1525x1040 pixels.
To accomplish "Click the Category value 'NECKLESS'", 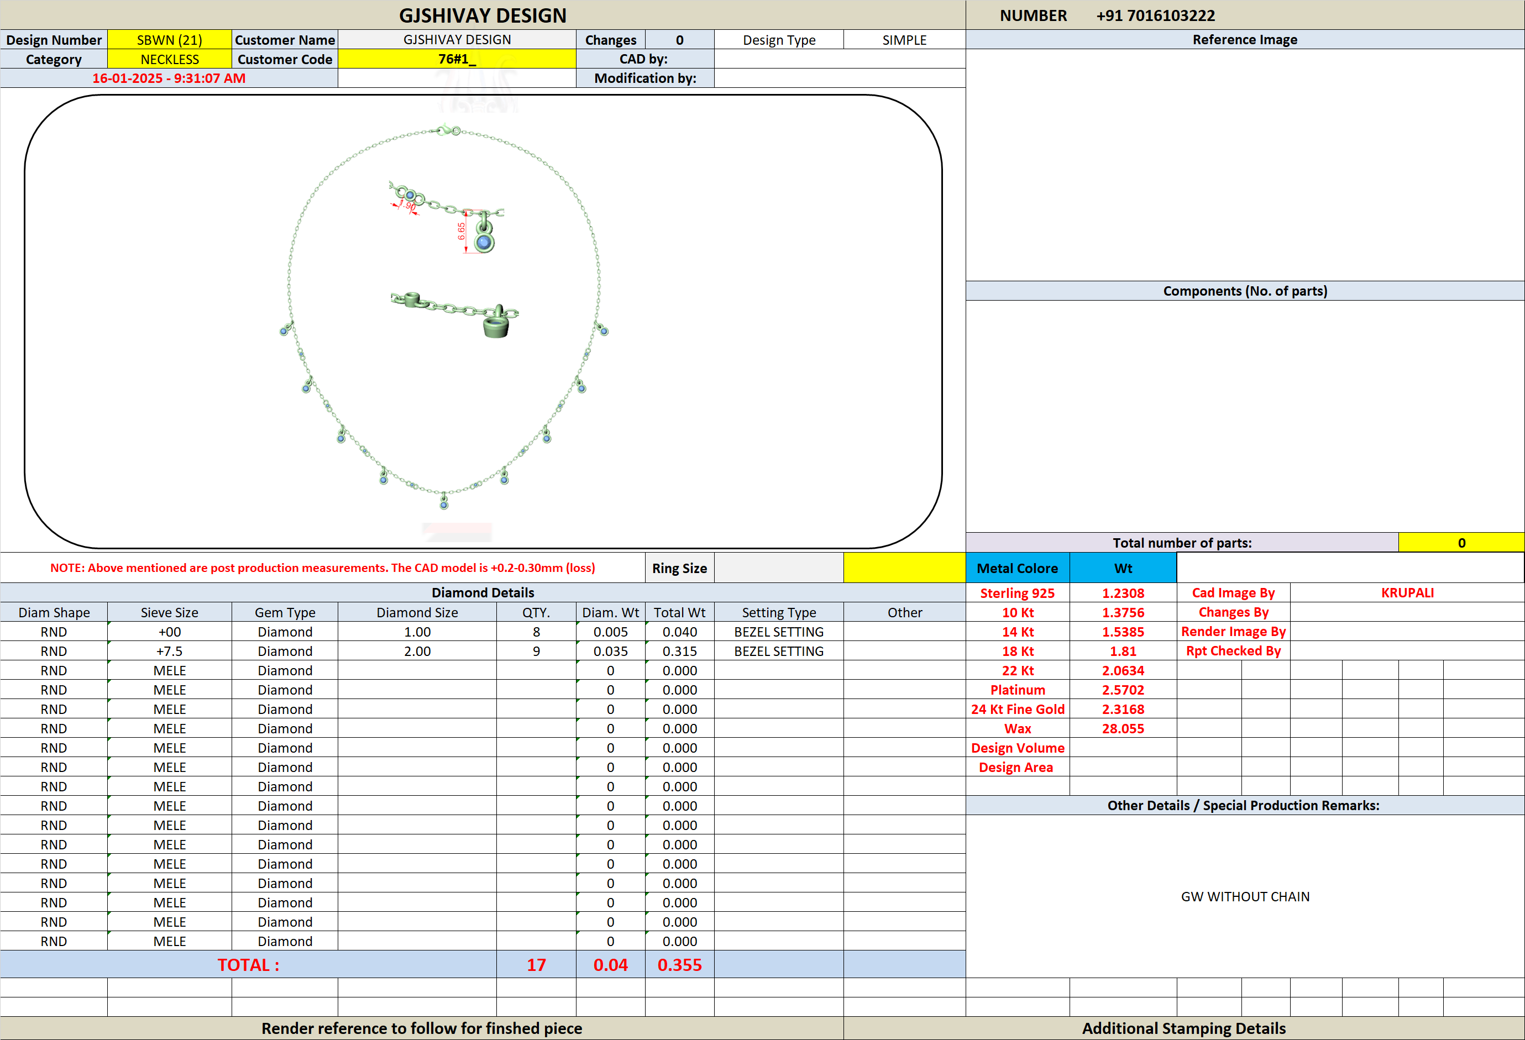I will coord(169,59).
